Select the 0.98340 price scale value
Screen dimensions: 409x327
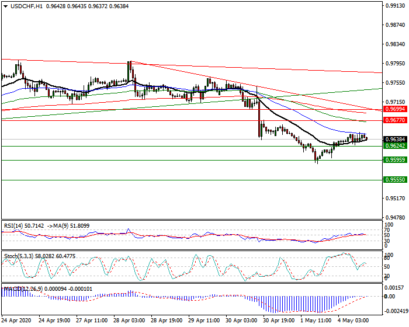coord(396,44)
